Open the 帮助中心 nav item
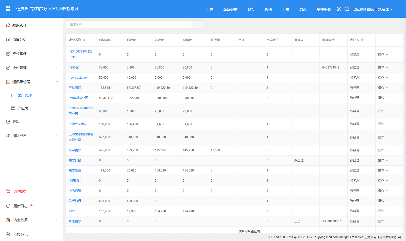The width and height of the screenshot is (406, 241). (324, 9)
